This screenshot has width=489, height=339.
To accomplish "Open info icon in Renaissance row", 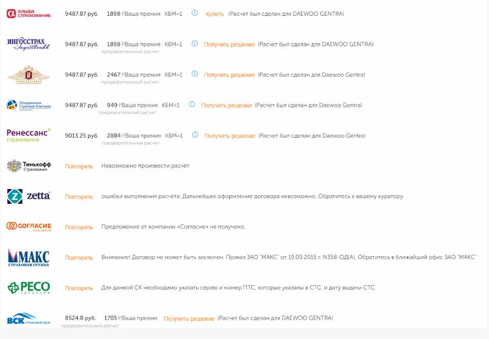I will (194, 135).
